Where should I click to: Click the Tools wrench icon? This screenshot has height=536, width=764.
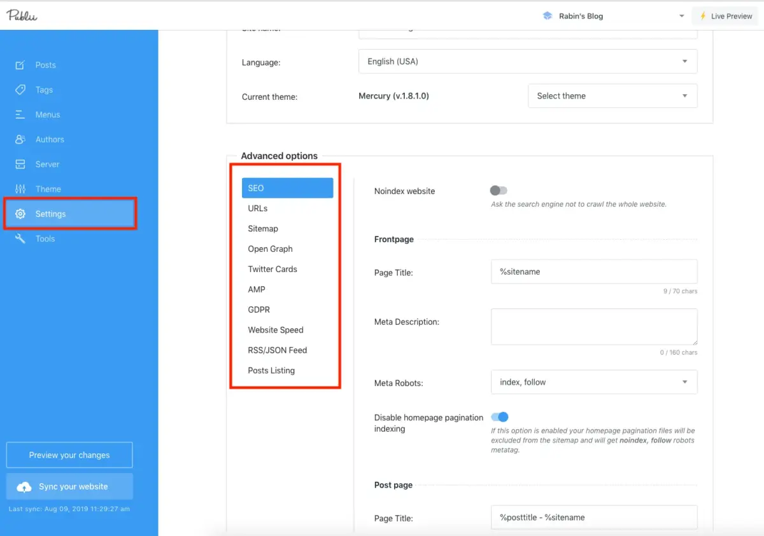click(x=21, y=238)
